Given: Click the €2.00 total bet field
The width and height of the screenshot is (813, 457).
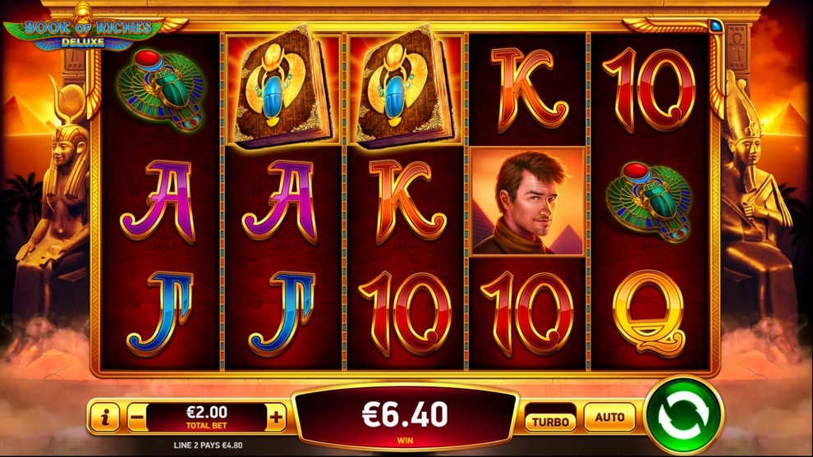Looking at the screenshot, I should [206, 417].
